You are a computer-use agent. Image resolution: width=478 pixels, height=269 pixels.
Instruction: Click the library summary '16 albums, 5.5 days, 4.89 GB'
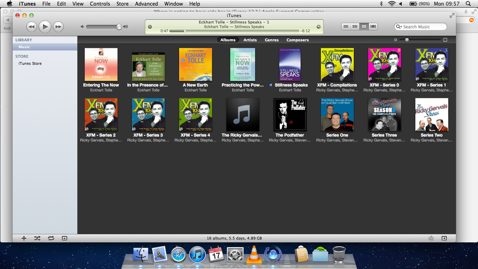tap(234, 238)
